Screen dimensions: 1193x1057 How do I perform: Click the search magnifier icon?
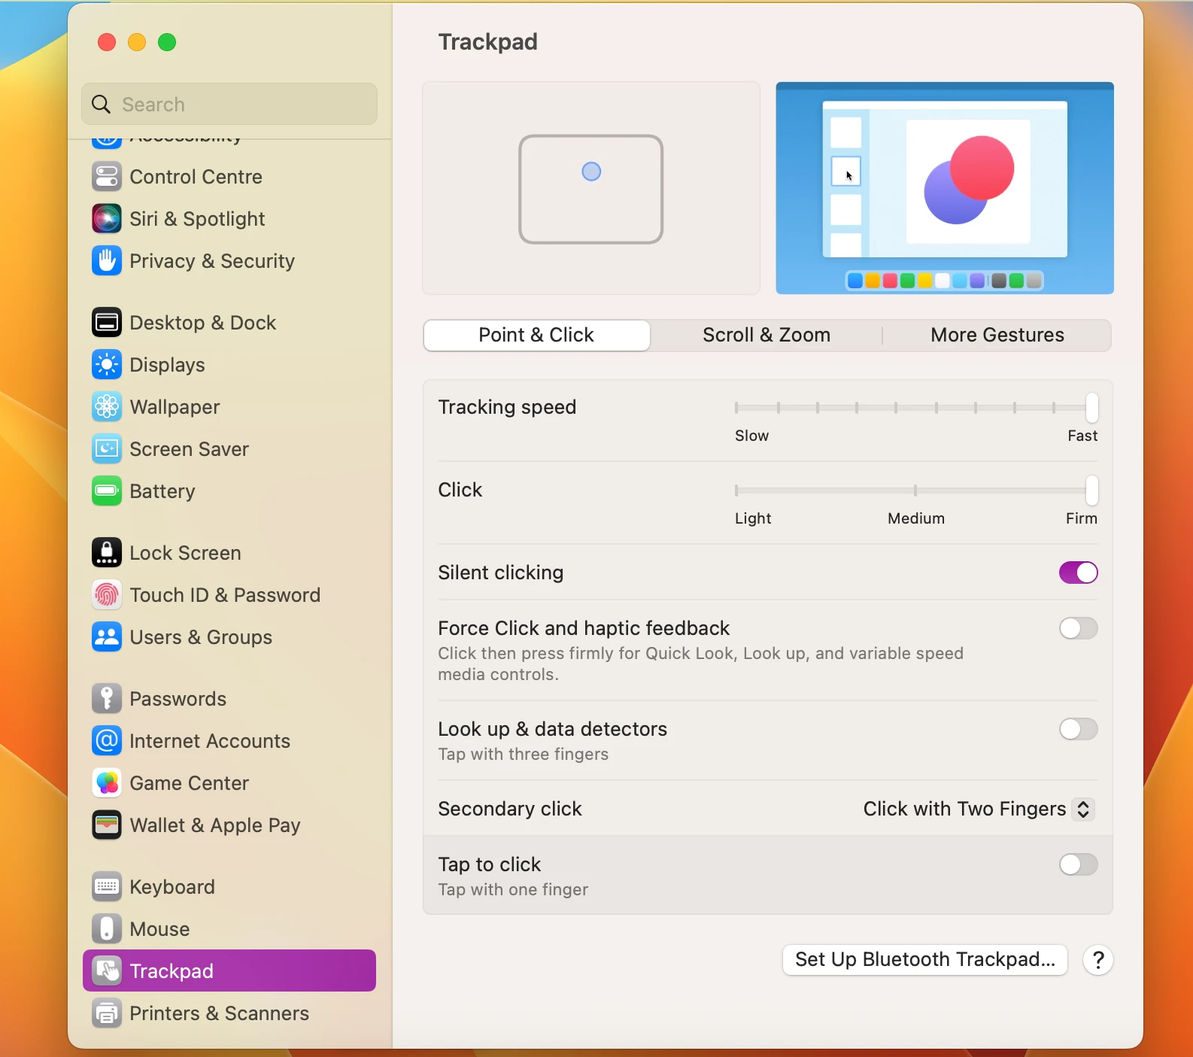[x=102, y=104]
